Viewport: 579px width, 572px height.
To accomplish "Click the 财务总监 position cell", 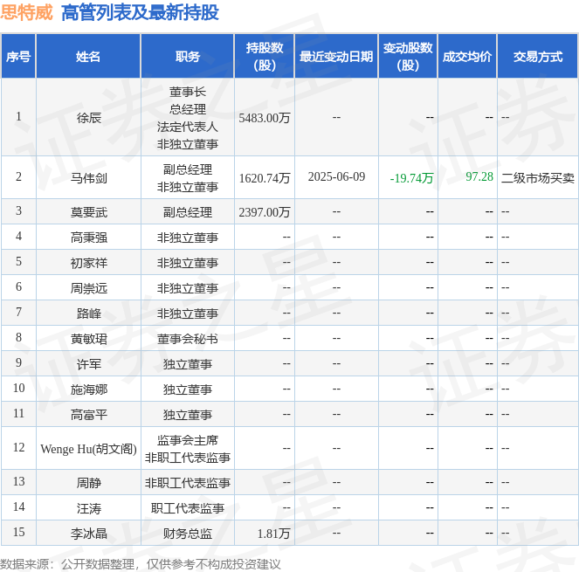I will click(x=188, y=534).
